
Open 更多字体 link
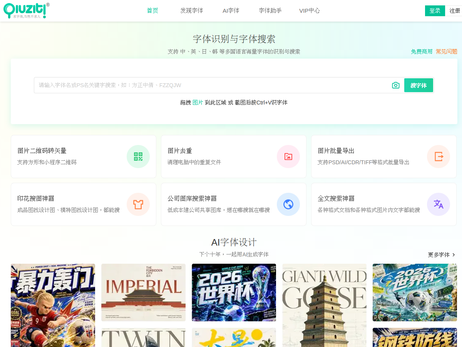click(x=439, y=255)
